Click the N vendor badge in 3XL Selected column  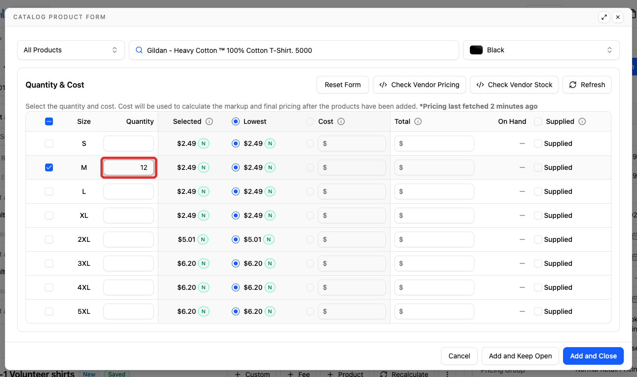click(203, 263)
